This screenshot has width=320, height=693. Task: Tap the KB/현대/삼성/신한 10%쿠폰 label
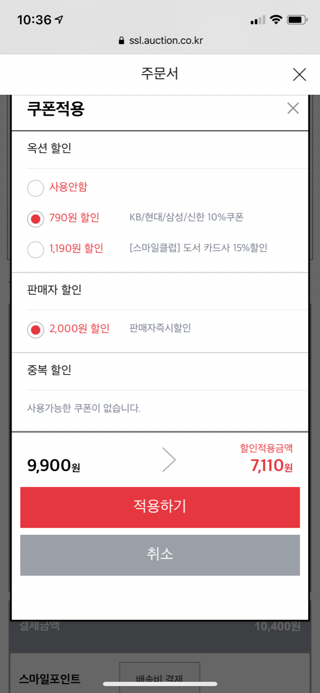[x=186, y=217]
